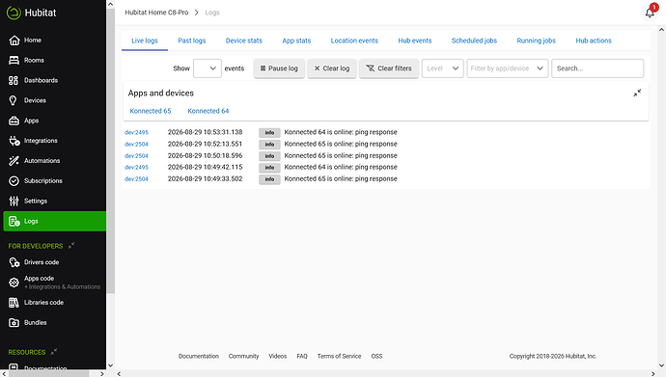Viewport: 666px width, 377px height.
Task: Open dev:2504 link at 10:52:13.551
Action: [136, 145]
